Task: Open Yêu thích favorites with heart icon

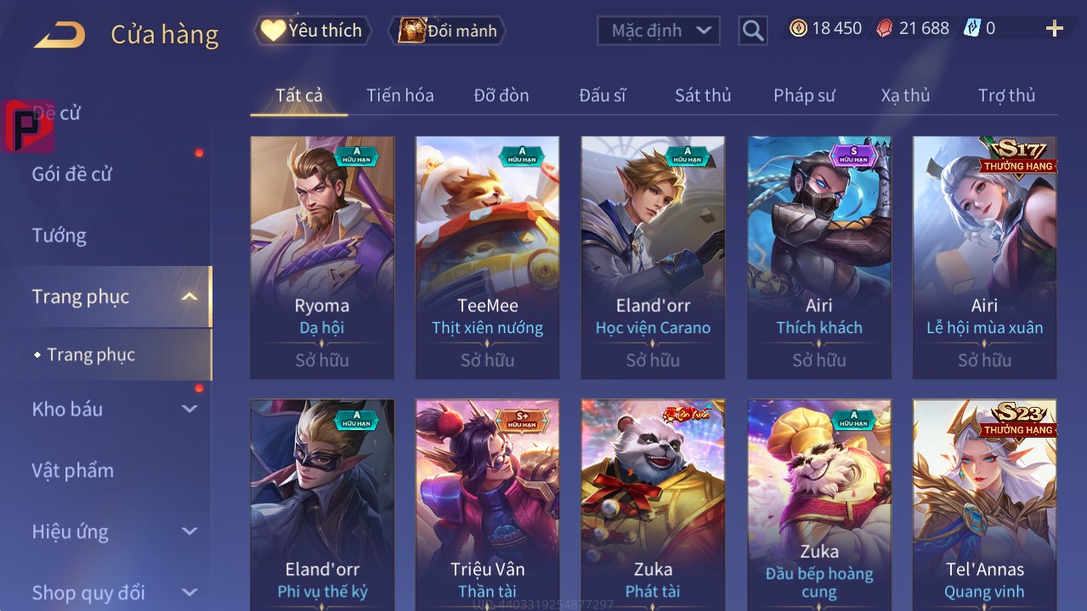Action: [312, 31]
